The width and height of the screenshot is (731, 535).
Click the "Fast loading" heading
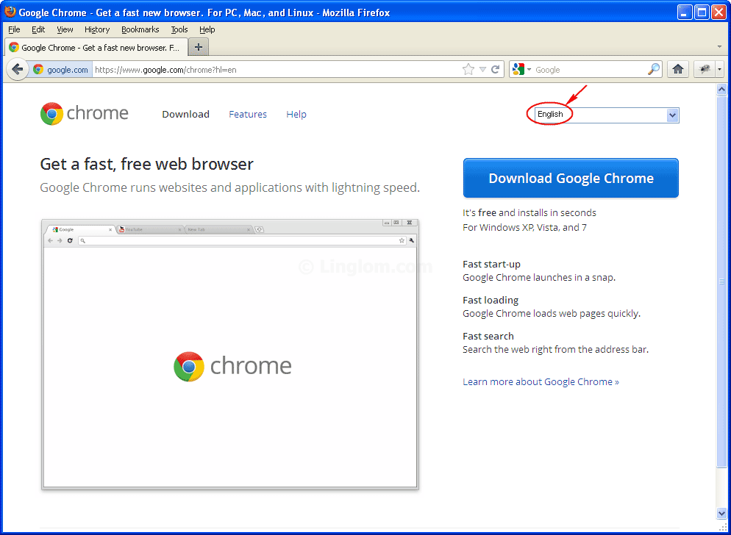[x=491, y=300]
